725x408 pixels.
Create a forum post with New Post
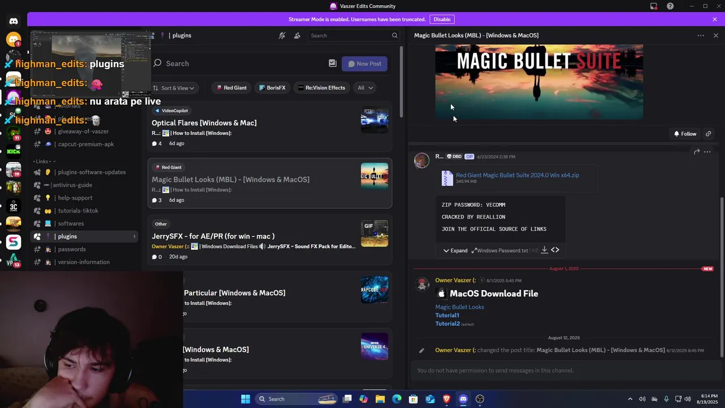tap(365, 63)
